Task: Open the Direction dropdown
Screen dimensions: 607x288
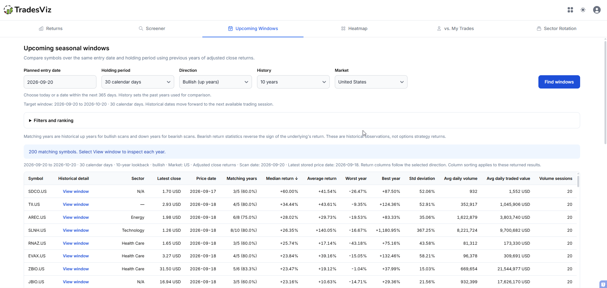Action: coord(216,82)
